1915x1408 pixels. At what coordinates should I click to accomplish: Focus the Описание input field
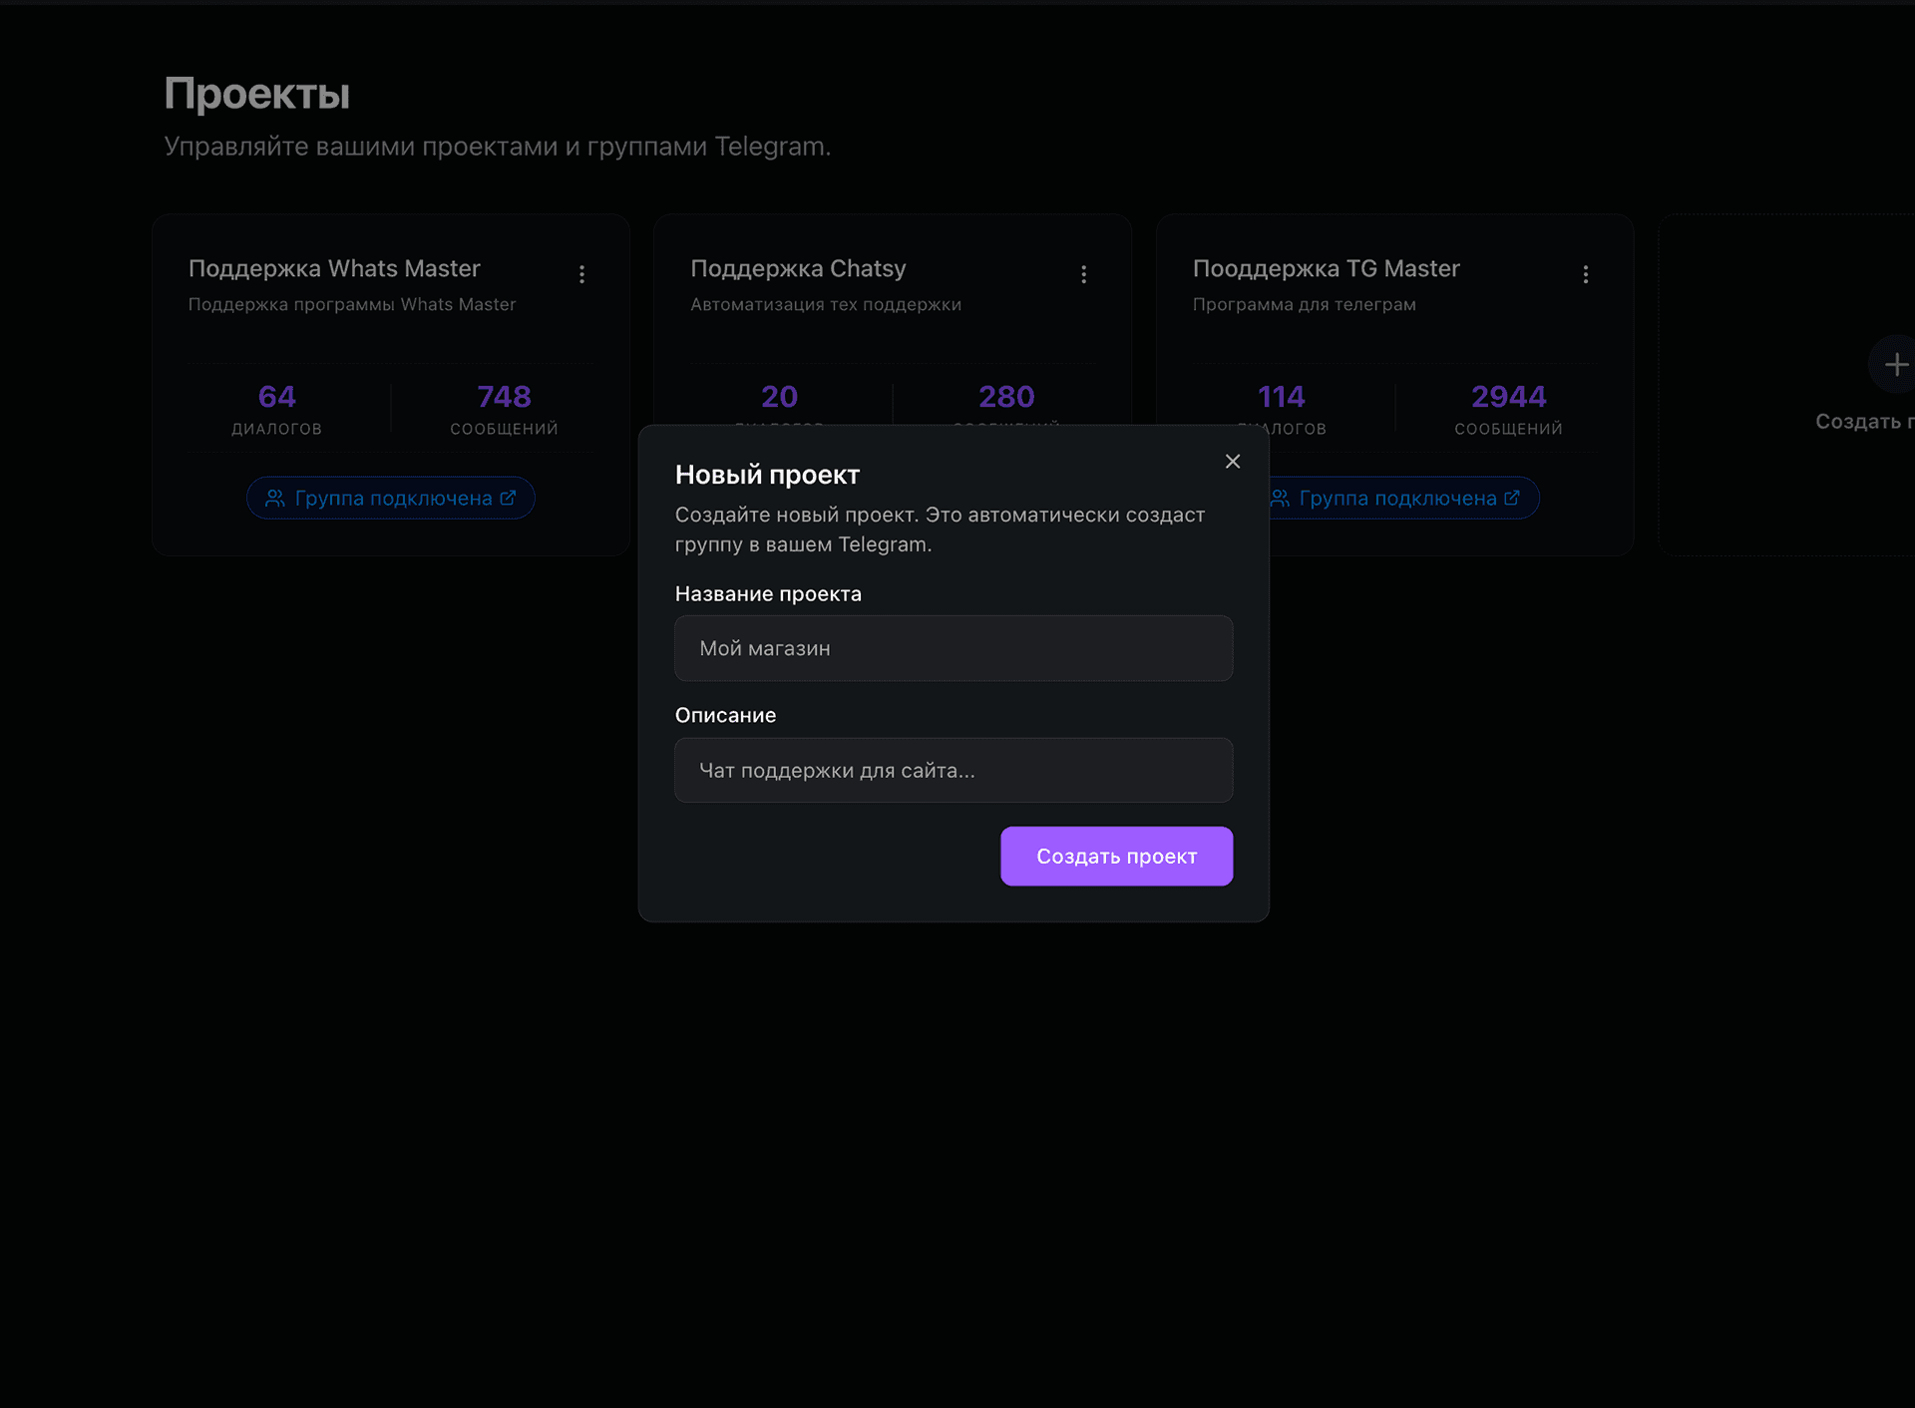954,770
